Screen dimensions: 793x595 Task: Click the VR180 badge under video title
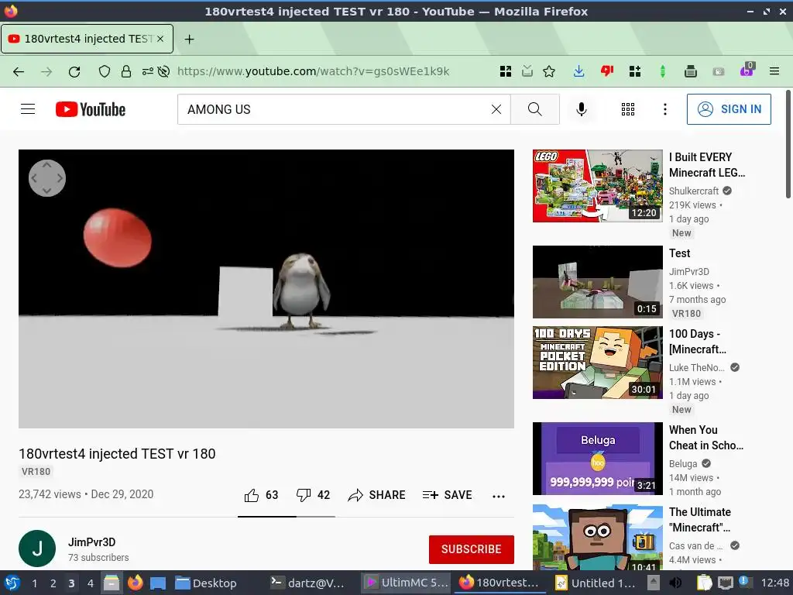(36, 472)
